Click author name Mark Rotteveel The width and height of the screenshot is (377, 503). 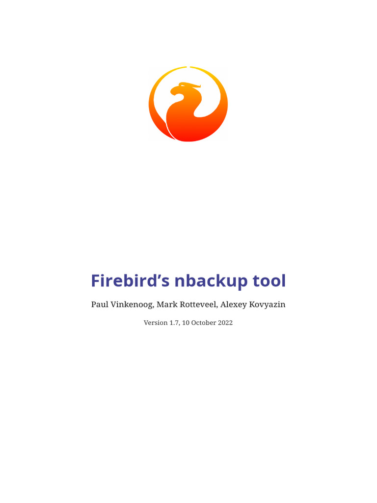[187, 304]
